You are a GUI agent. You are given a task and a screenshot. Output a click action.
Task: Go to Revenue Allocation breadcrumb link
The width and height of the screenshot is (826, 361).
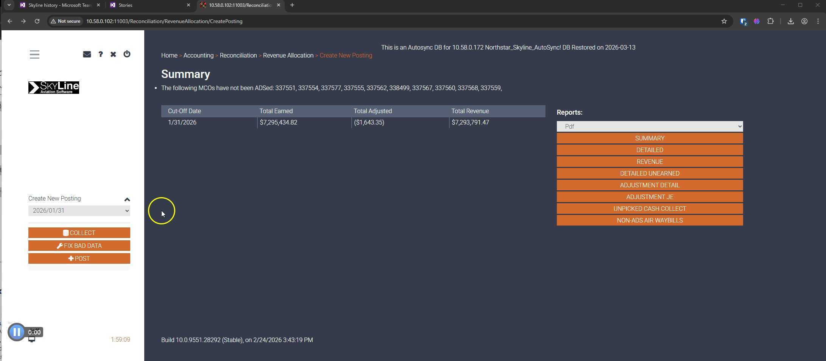pyautogui.click(x=288, y=55)
